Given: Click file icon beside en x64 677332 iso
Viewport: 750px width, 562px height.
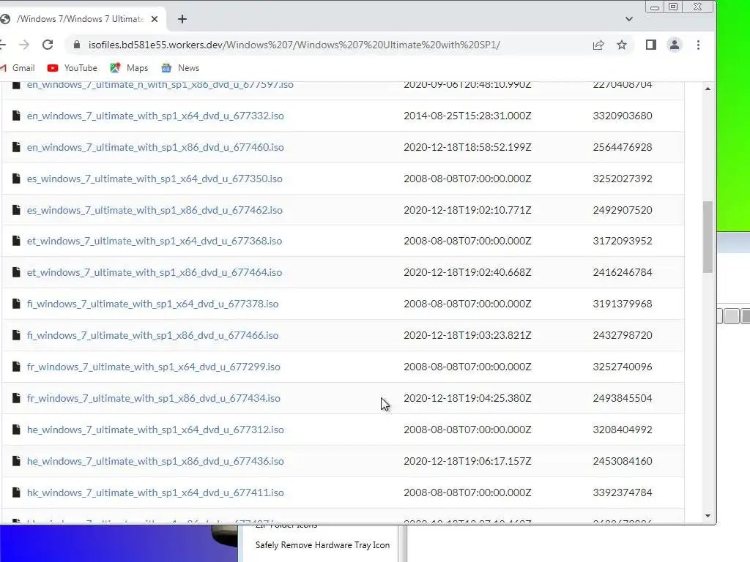Looking at the screenshot, I should tap(16, 116).
